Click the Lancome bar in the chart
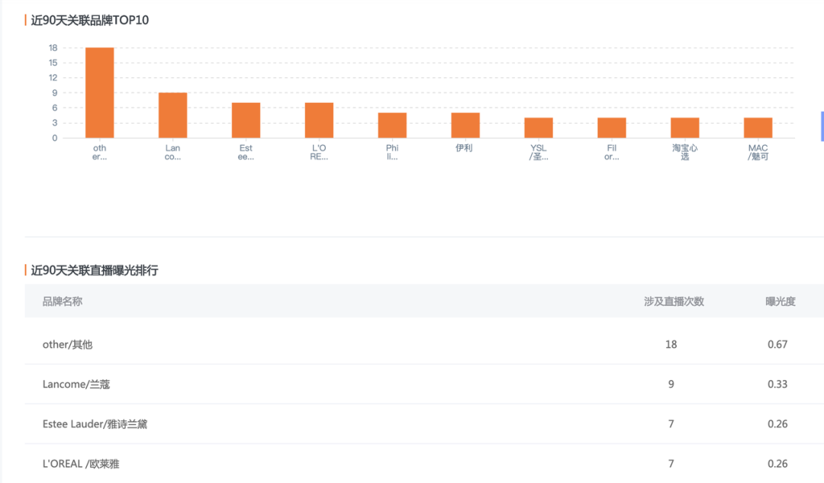The width and height of the screenshot is (824, 483). point(173,115)
